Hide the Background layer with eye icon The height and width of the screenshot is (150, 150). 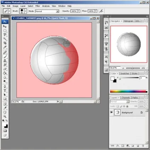coord(111,112)
